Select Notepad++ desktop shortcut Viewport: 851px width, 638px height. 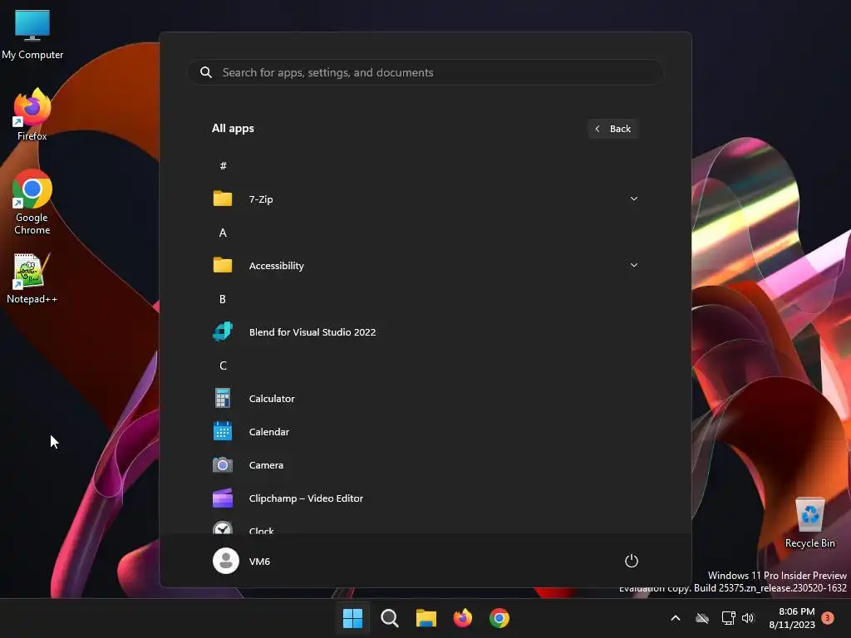[x=32, y=279]
